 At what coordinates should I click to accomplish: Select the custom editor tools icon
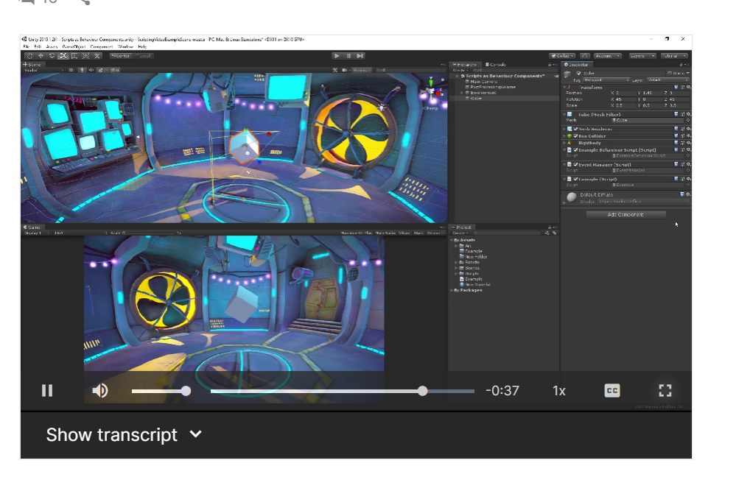[x=97, y=56]
